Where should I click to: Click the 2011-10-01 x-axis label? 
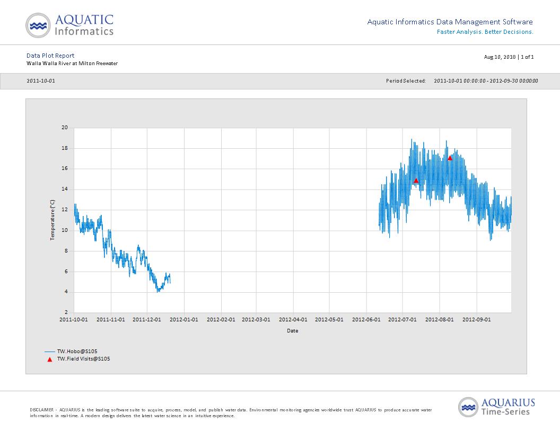pos(74,320)
